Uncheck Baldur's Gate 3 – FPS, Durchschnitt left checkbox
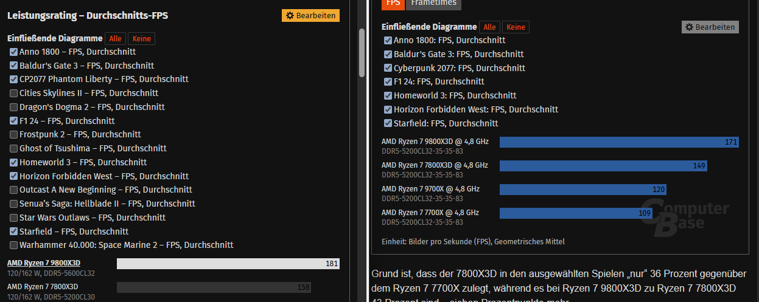 pyautogui.click(x=13, y=66)
